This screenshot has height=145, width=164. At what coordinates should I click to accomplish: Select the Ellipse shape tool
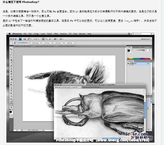pos(11,96)
